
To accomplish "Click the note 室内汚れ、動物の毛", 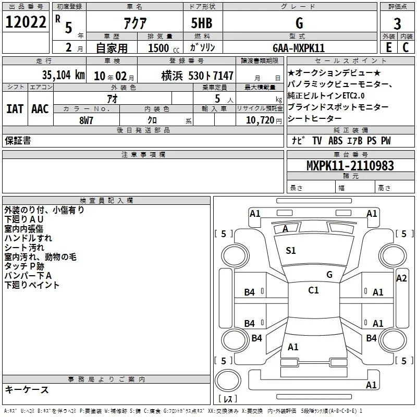I will click(41, 257).
